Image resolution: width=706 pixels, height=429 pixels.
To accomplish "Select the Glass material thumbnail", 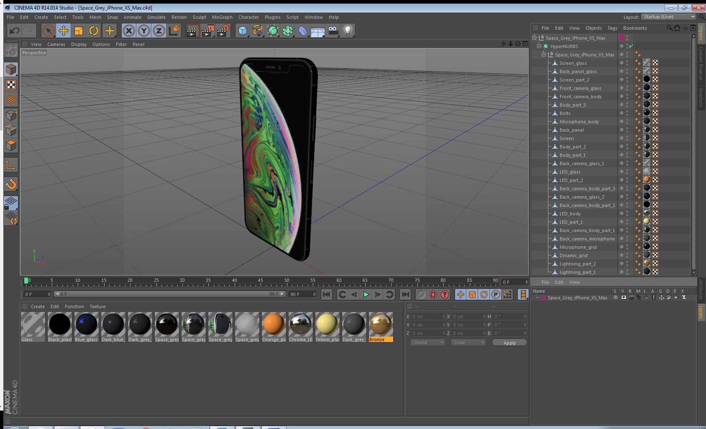I will tap(33, 327).
